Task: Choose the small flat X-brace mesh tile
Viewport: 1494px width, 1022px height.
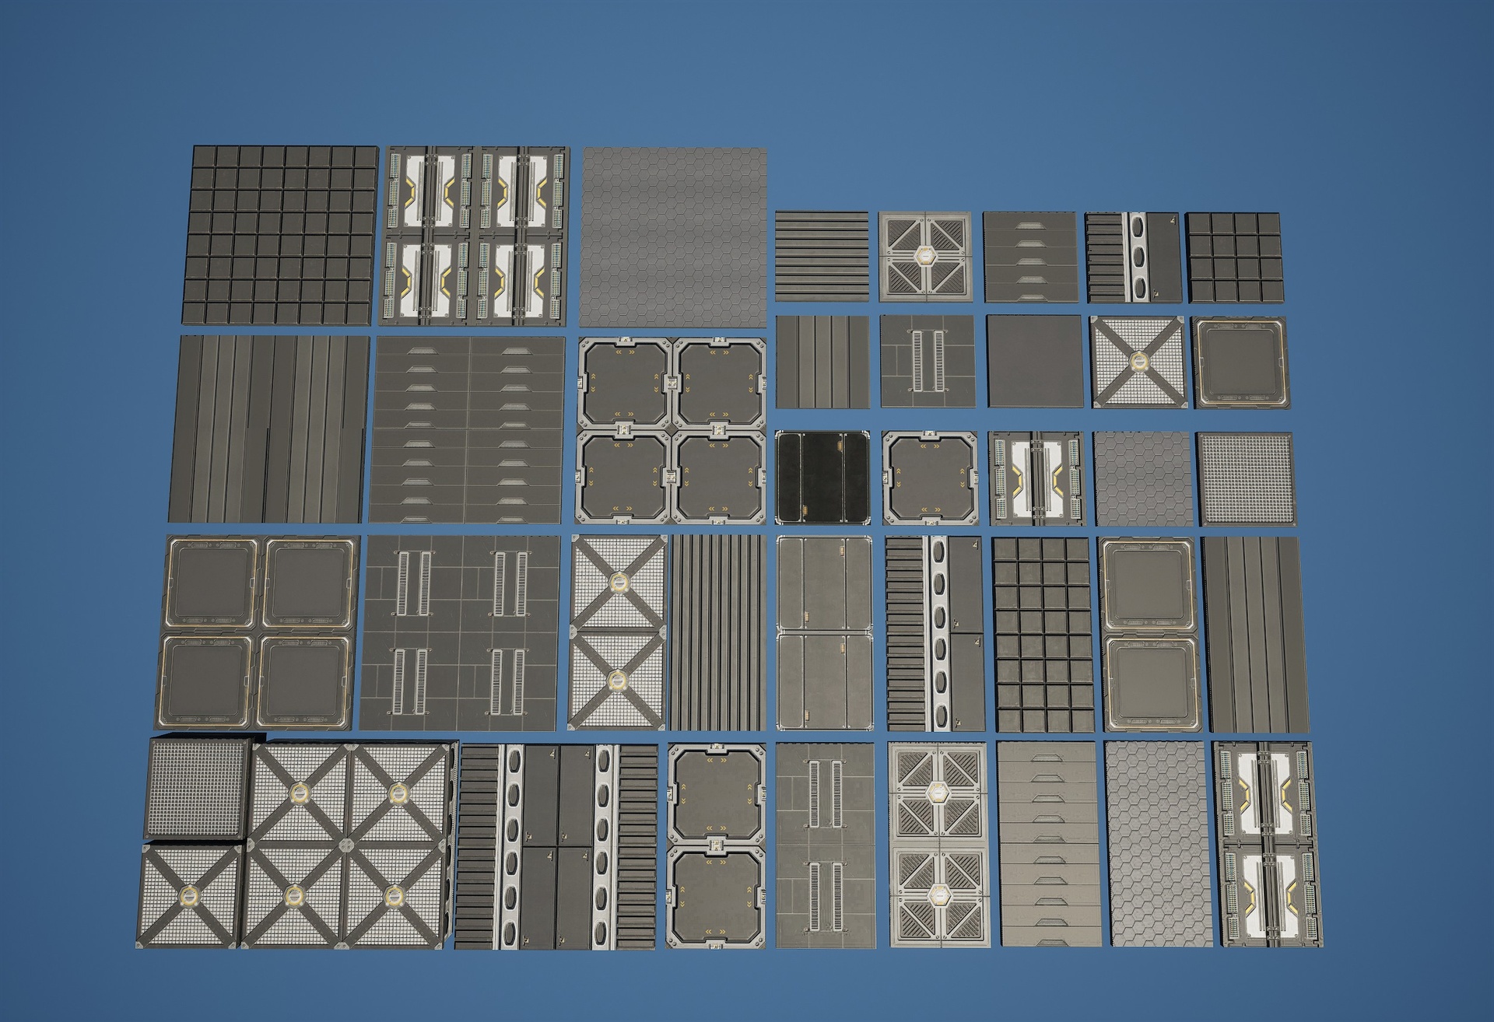Action: (x=1138, y=362)
